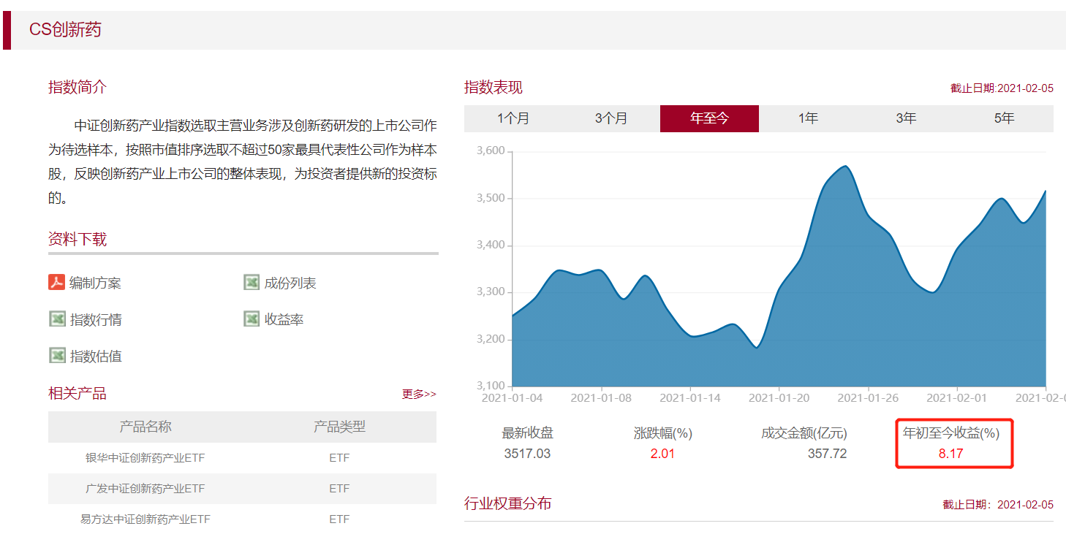Image resolution: width=1066 pixels, height=545 pixels.
Task: Click the 行业权重分布 section heading
Action: (508, 503)
